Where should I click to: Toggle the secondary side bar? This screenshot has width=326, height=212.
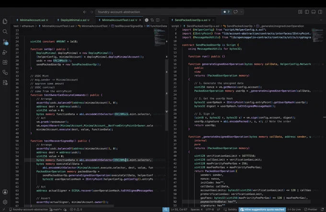pos(320,12)
